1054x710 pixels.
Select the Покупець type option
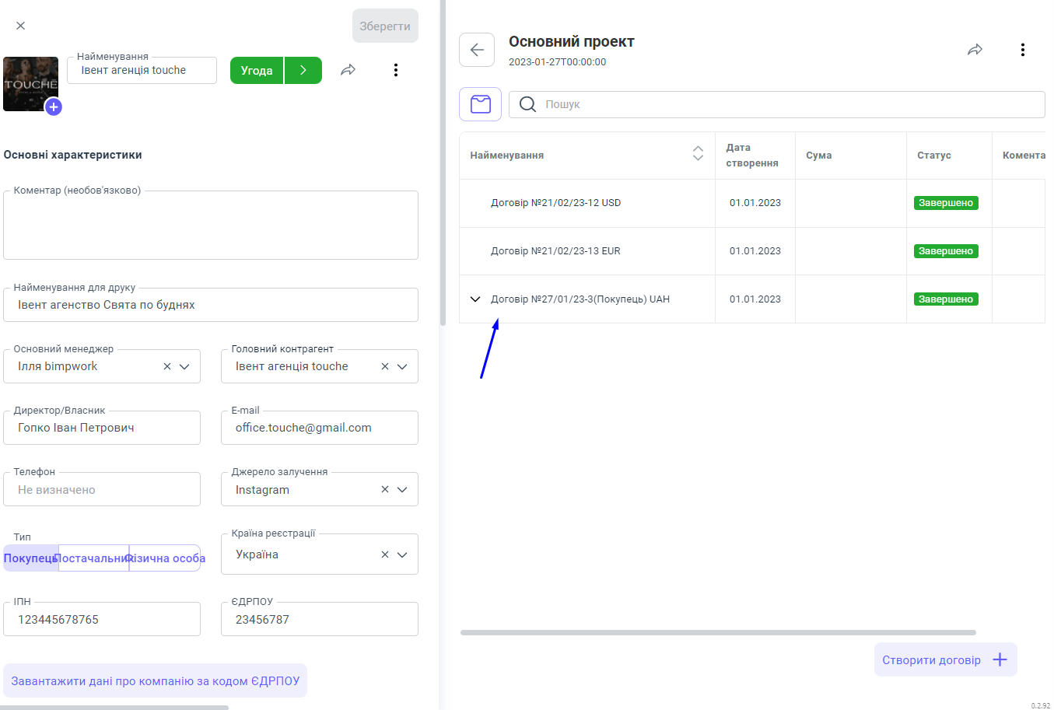tap(31, 558)
